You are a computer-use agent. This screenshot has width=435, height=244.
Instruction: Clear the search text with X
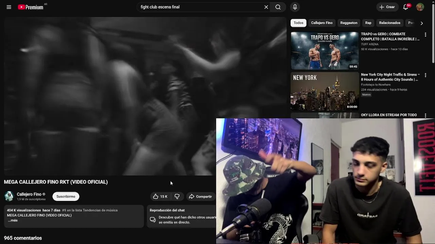coord(266,7)
